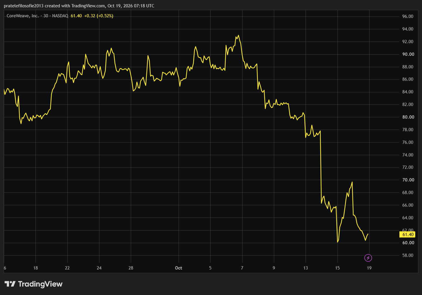This screenshot has width=422, height=295.
Task: Click the TradingView logo in the footer
Action: [x=33, y=284]
